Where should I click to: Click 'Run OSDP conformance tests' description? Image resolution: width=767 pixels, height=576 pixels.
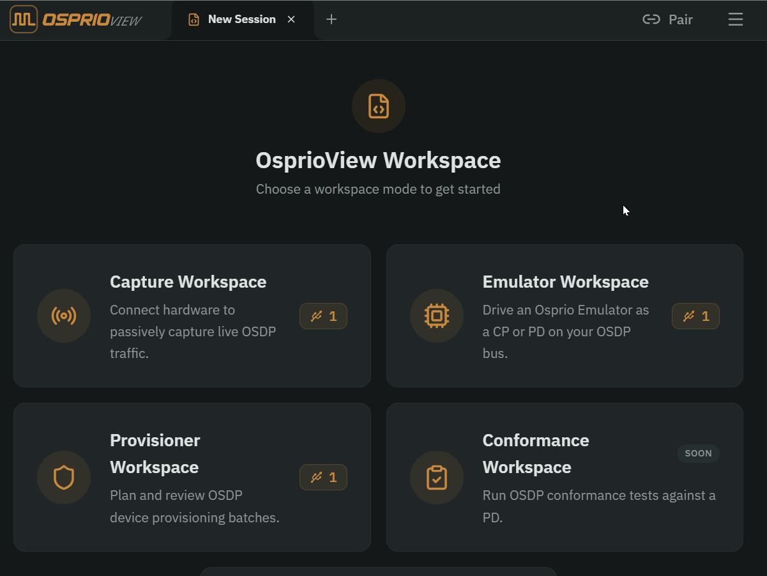599,506
